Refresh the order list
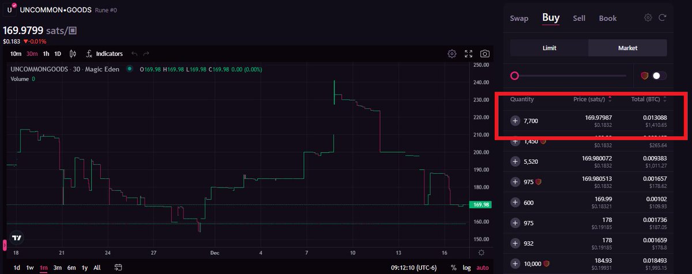This screenshot has height=274, width=692. [x=662, y=18]
